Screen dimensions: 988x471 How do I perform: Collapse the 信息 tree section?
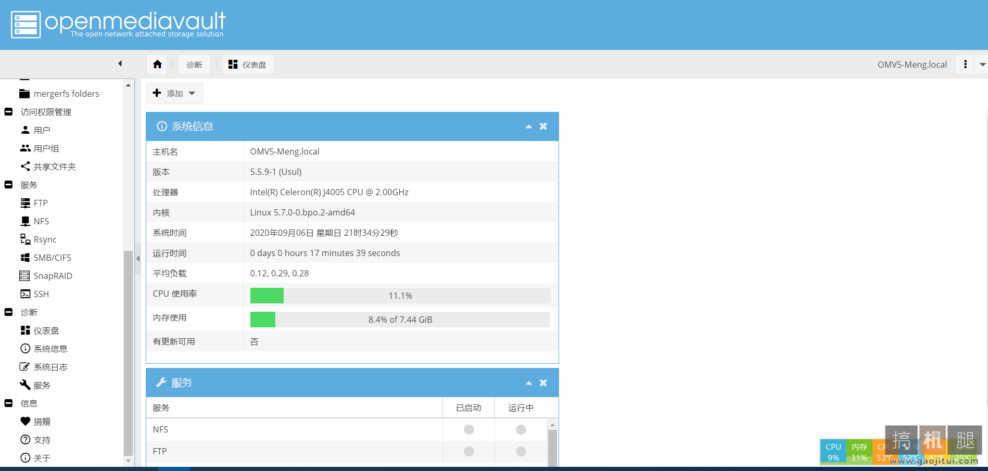8,403
